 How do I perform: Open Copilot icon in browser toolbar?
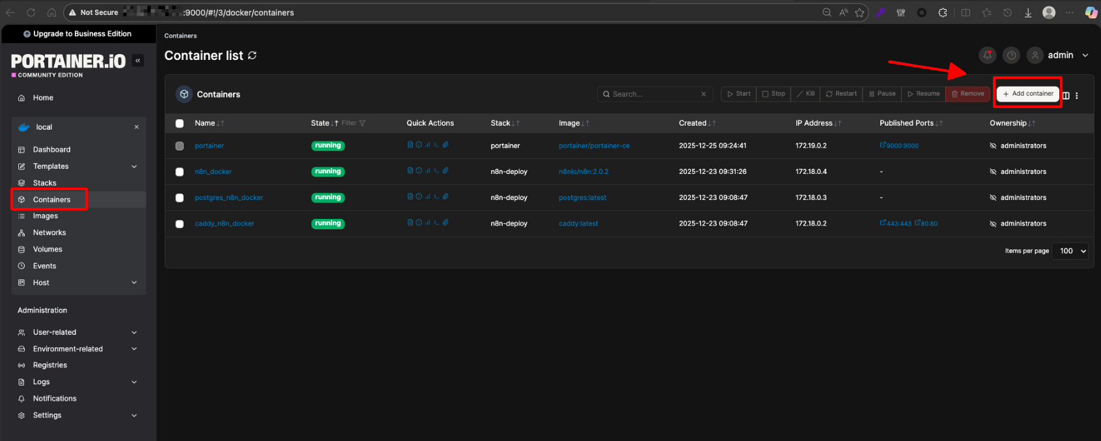[x=1091, y=12]
